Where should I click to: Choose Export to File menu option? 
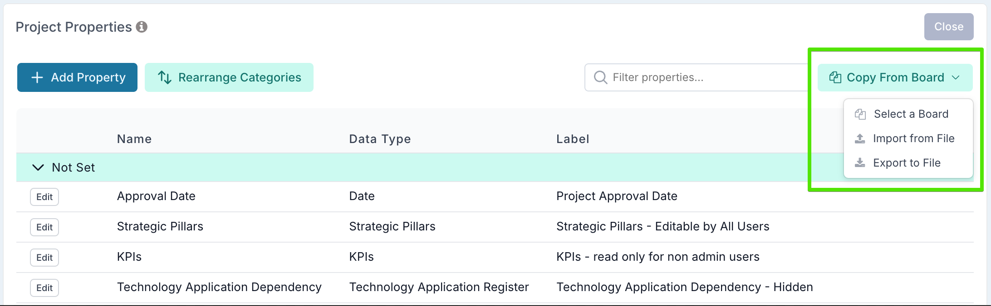click(907, 163)
